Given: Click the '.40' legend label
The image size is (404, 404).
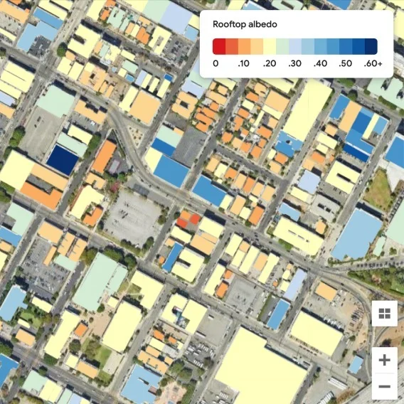Looking at the screenshot, I should pos(320,63).
